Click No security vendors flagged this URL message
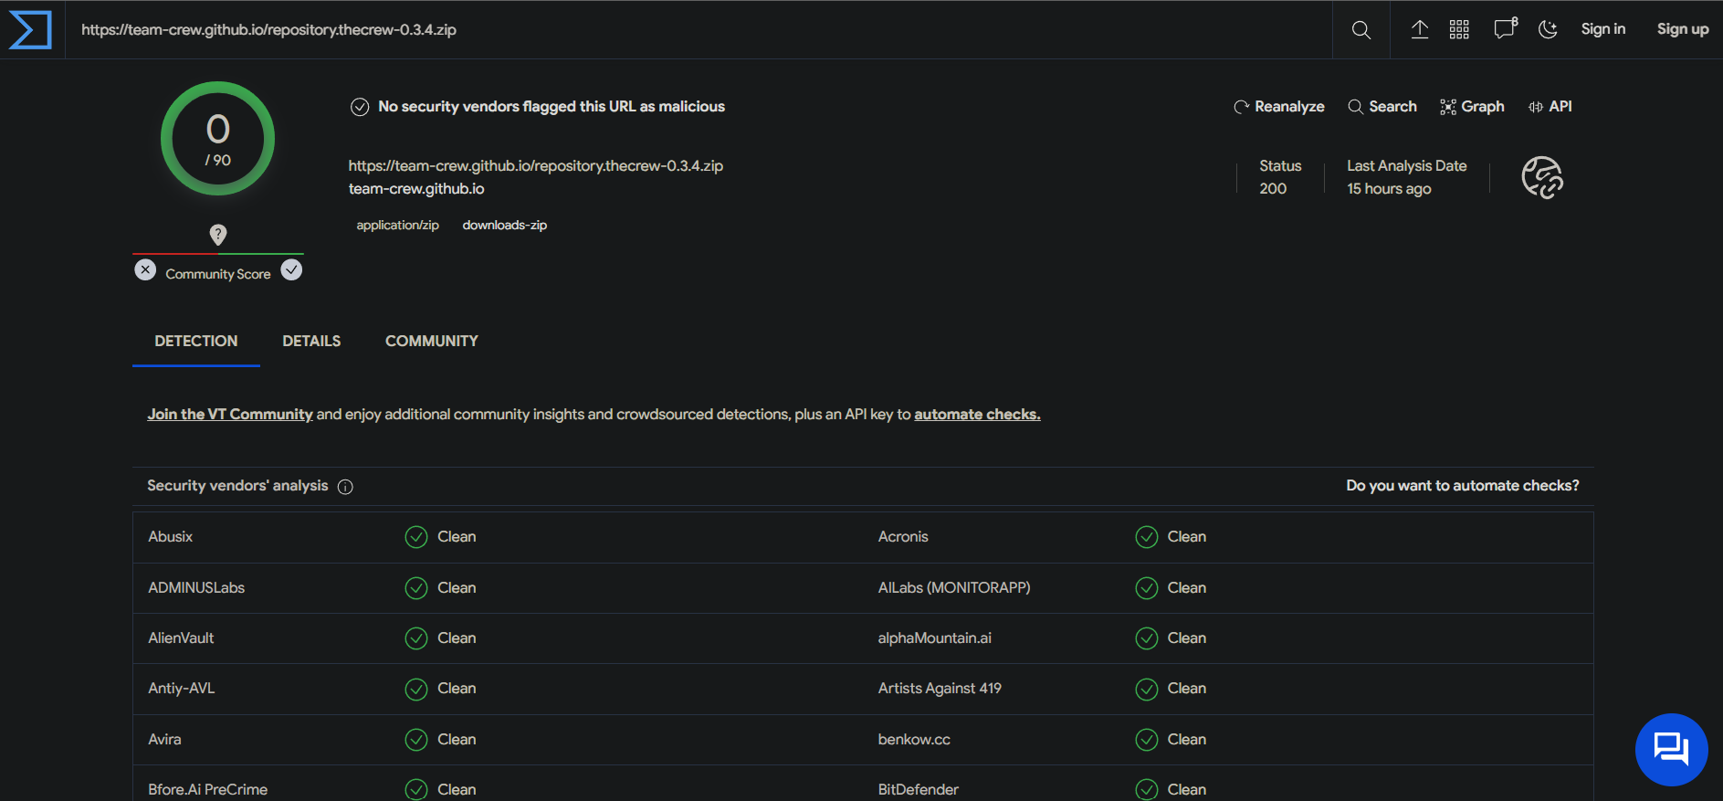Screen dimensions: 1723x801 tap(552, 107)
